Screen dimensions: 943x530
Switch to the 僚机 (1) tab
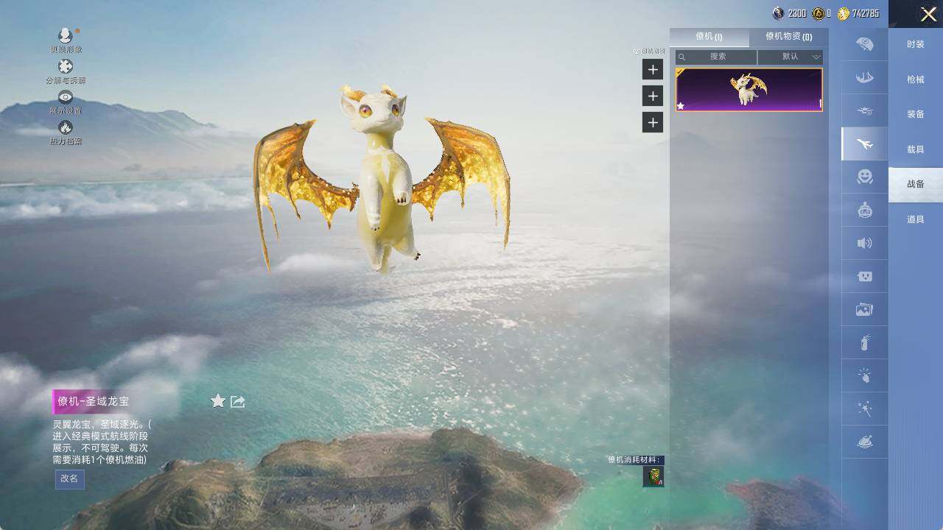point(709,37)
